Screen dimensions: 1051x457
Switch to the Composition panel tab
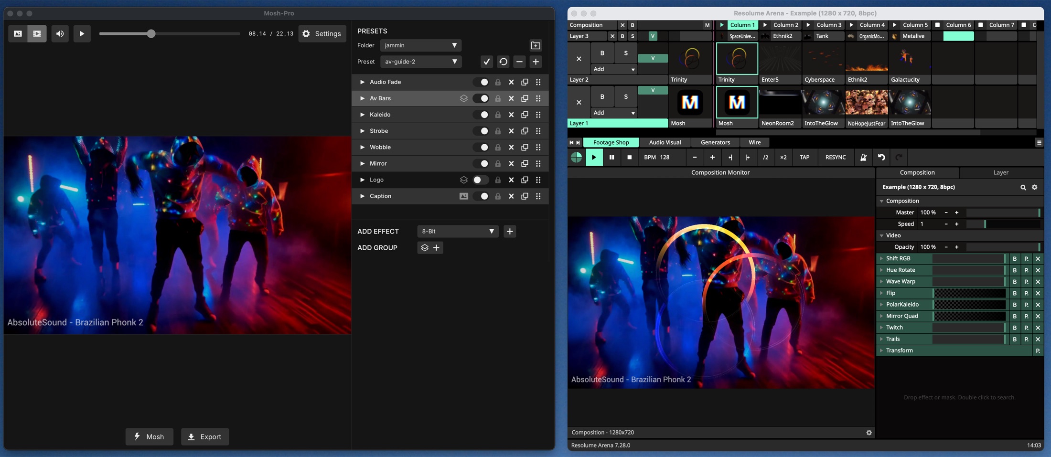tap(917, 172)
